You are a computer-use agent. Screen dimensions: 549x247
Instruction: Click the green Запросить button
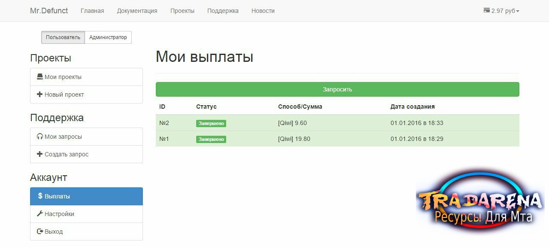tap(337, 89)
